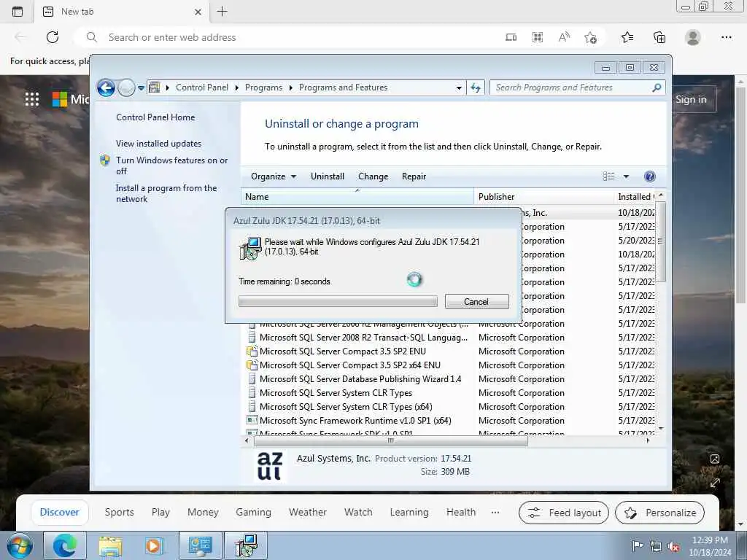This screenshot has height=560, width=747.
Task: Open the Windows Start button
Action: (20, 545)
